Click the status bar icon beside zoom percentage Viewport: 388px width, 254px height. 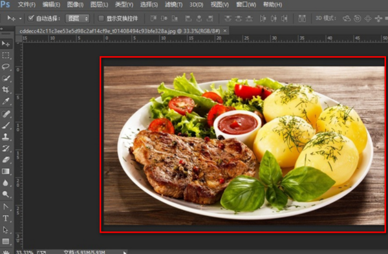41,252
